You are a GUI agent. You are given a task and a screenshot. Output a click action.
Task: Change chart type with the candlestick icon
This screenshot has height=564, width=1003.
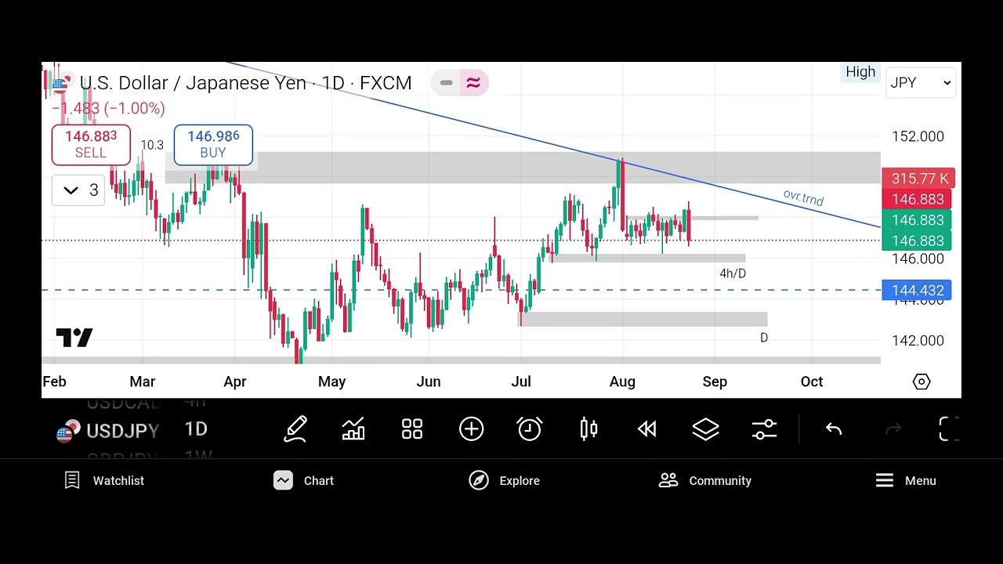click(x=588, y=429)
